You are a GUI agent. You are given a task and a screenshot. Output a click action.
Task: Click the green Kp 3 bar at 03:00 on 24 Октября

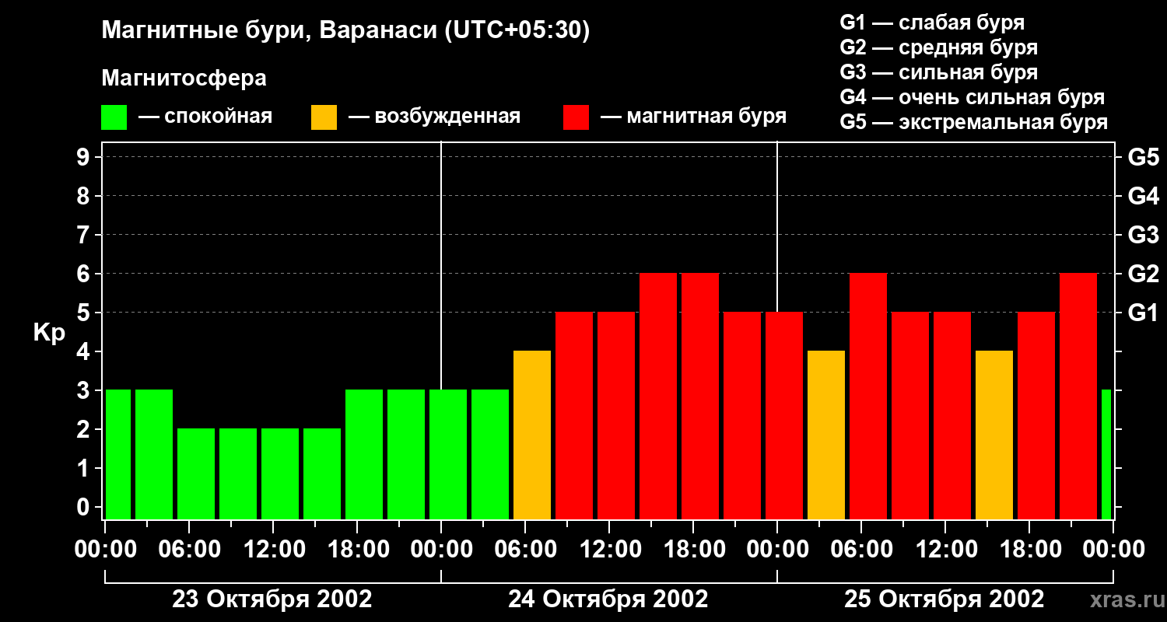[490, 454]
